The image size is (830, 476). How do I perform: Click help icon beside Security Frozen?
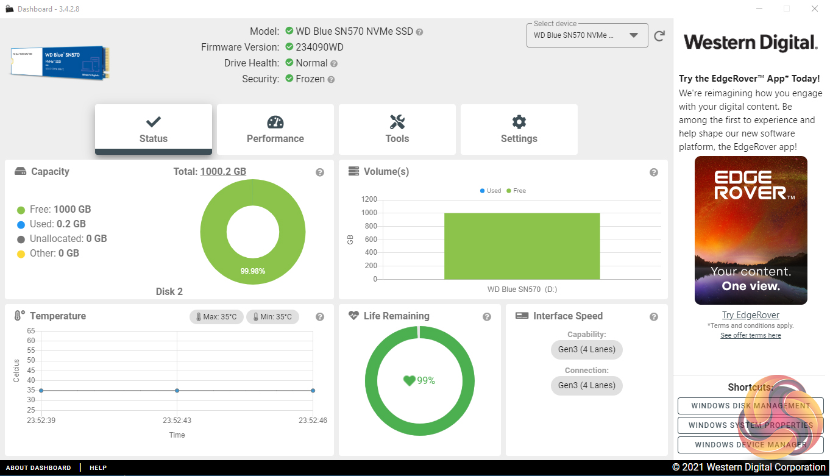(331, 79)
